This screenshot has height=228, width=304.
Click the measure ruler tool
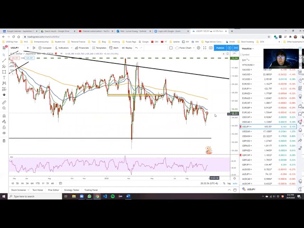coord(4,102)
